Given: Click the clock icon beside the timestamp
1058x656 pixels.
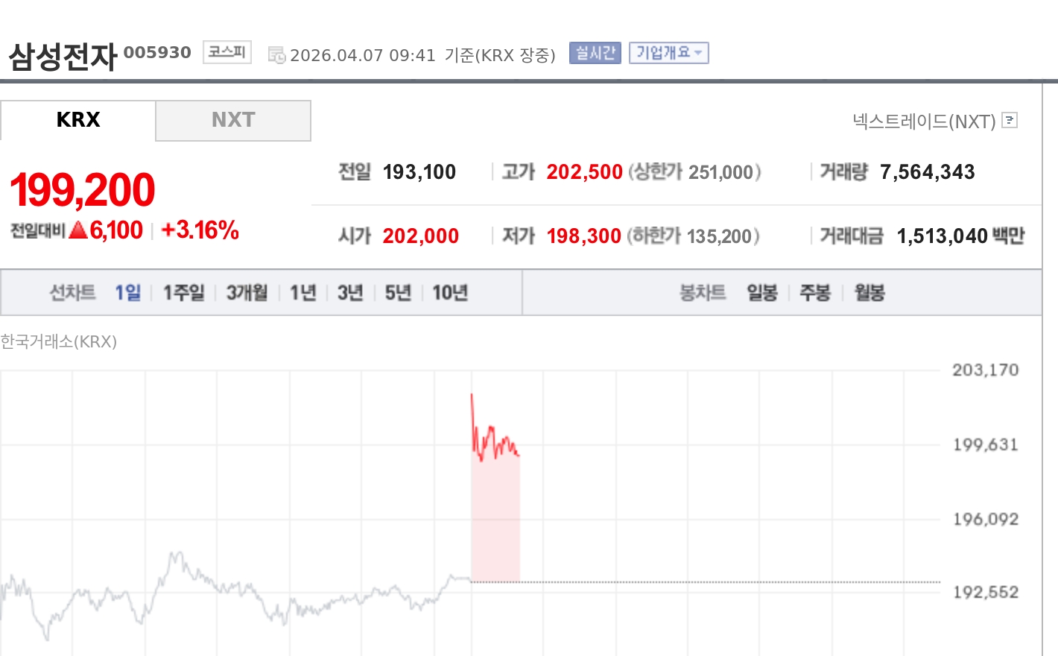Looking at the screenshot, I should pos(276,55).
